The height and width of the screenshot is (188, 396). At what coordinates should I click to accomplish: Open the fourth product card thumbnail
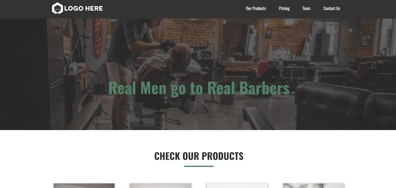(313, 186)
